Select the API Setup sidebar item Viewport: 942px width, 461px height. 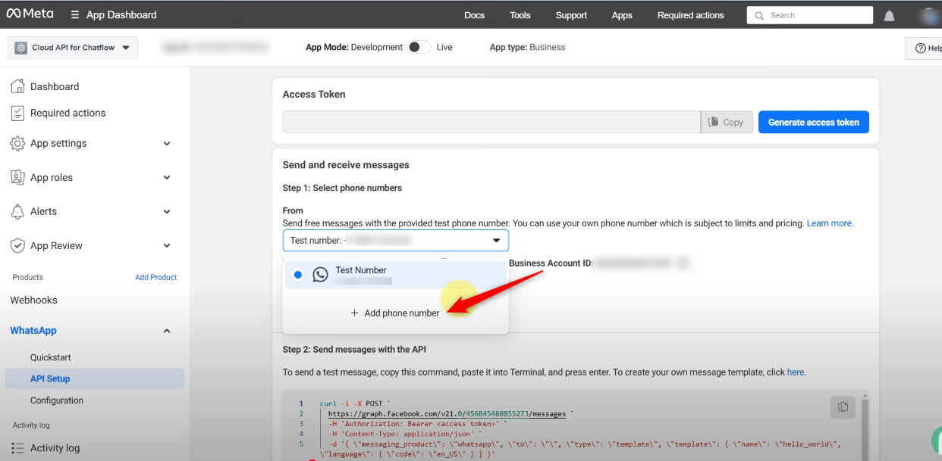click(95, 378)
